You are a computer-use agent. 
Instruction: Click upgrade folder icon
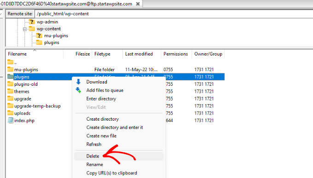pyautogui.click(x=10, y=99)
